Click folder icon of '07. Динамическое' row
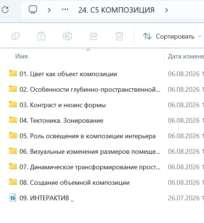This screenshot has height=223, width=204. pyautogui.click(x=13, y=166)
